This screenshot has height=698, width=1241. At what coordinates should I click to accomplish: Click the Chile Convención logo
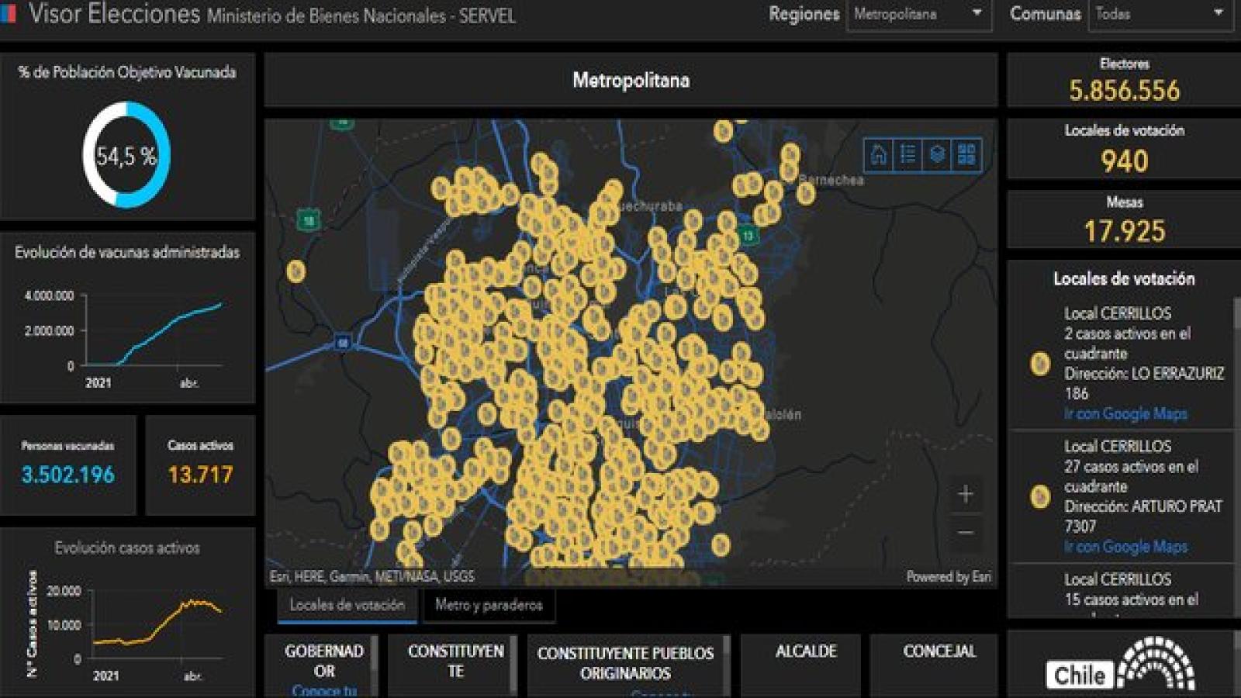pyautogui.click(x=1121, y=665)
